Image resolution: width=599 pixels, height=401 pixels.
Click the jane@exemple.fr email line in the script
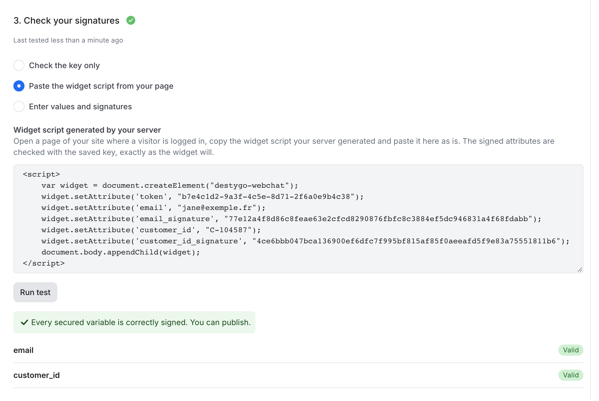(153, 208)
